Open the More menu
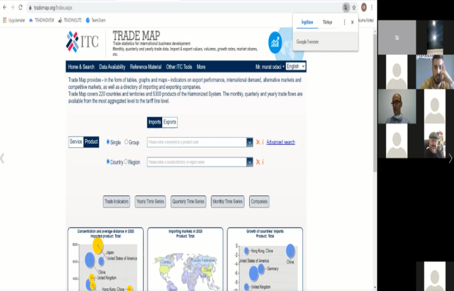The width and height of the screenshot is (454, 291). pos(201,66)
